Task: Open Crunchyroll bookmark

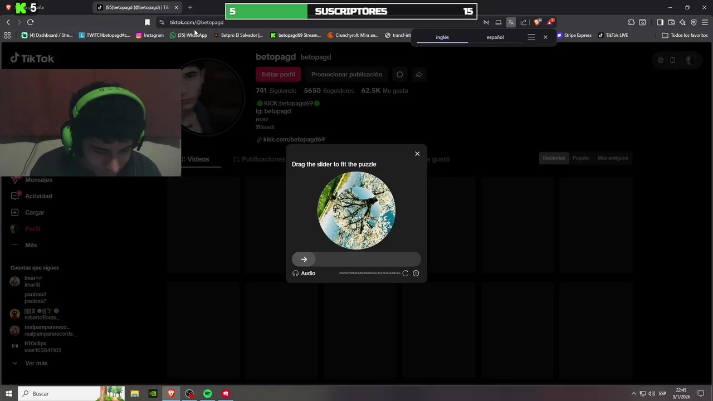Action: click(353, 35)
